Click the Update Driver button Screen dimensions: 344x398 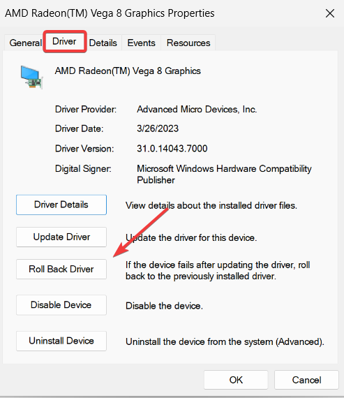(61, 237)
